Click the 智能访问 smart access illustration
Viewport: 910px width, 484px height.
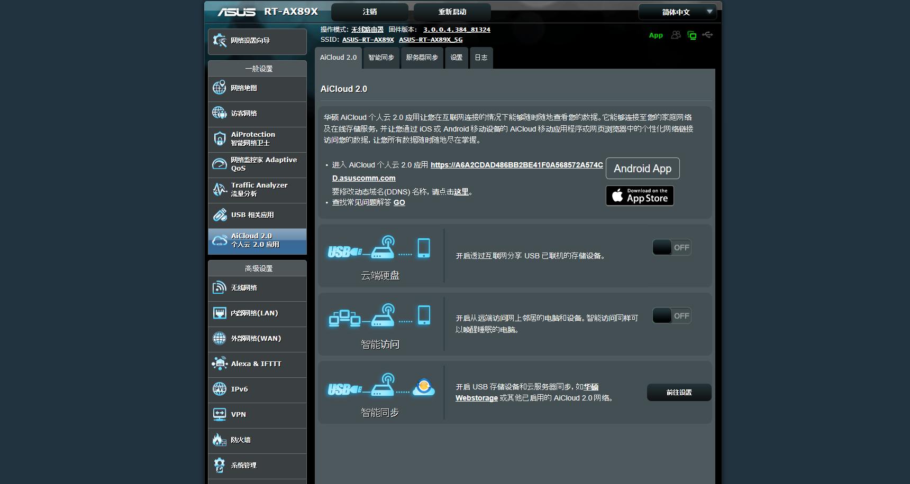pos(380,315)
